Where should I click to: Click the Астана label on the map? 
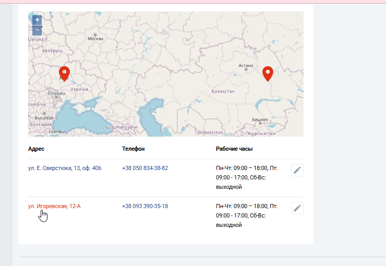point(246,65)
